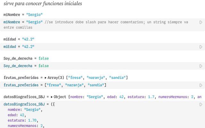Focus the Soy_de_derecha = false code editor

click(x=26, y=66)
